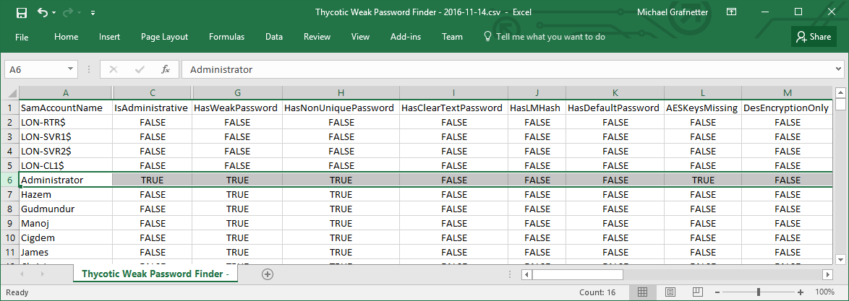This screenshot has width=849, height=301.
Task: Select the Administrator cell in column A
Action: coord(66,180)
